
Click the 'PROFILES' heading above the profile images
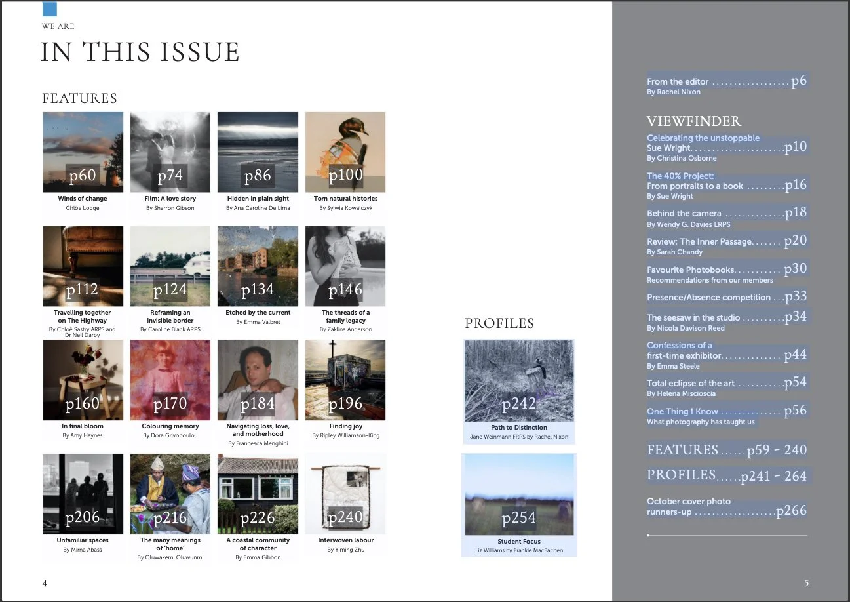click(499, 323)
